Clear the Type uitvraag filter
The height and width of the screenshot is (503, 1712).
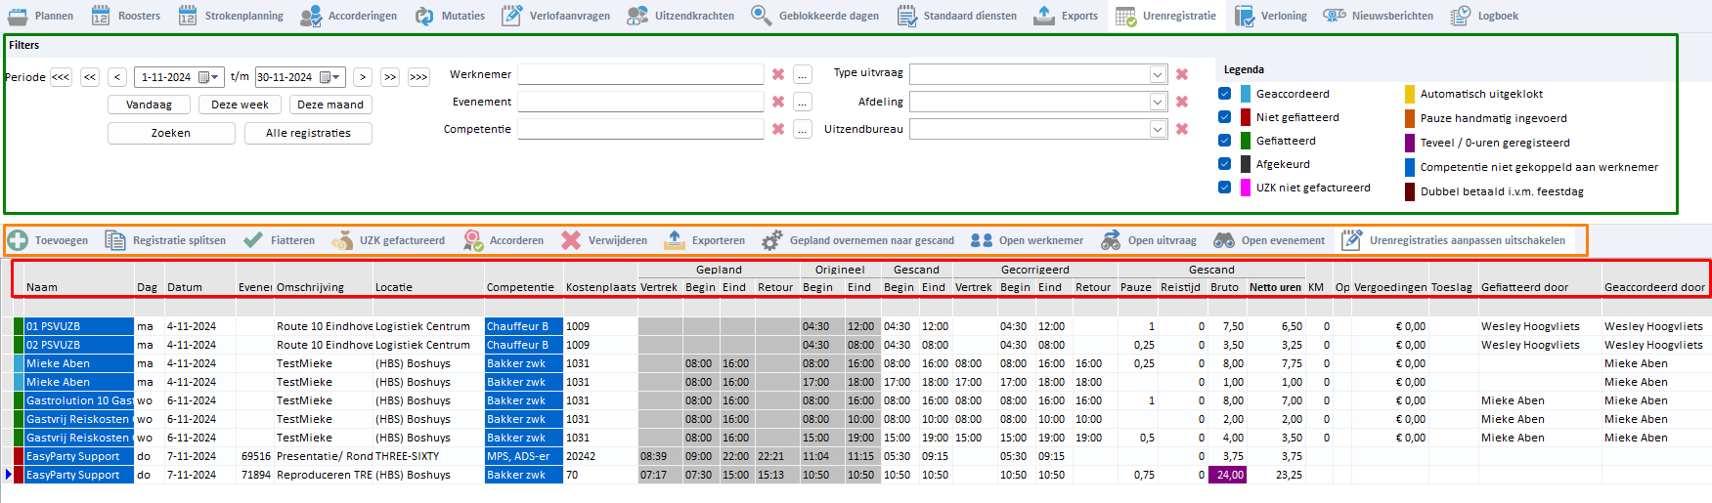(1182, 74)
